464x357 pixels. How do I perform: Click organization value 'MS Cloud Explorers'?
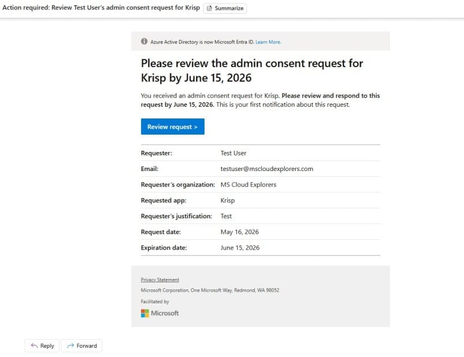click(248, 184)
